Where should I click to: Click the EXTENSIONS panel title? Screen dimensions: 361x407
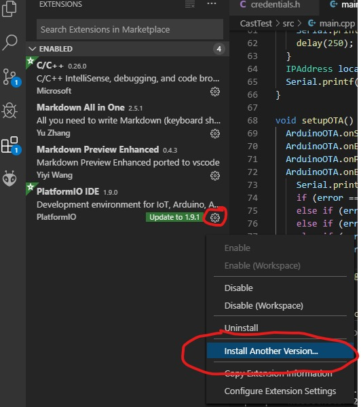(x=60, y=4)
